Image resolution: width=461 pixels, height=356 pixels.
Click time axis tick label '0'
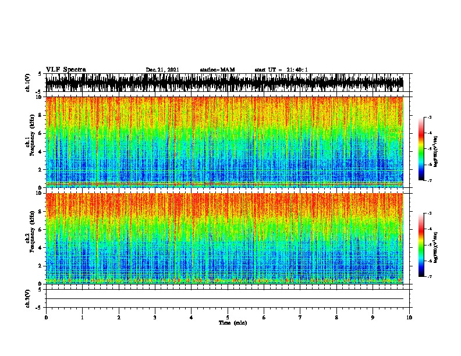click(x=46, y=318)
